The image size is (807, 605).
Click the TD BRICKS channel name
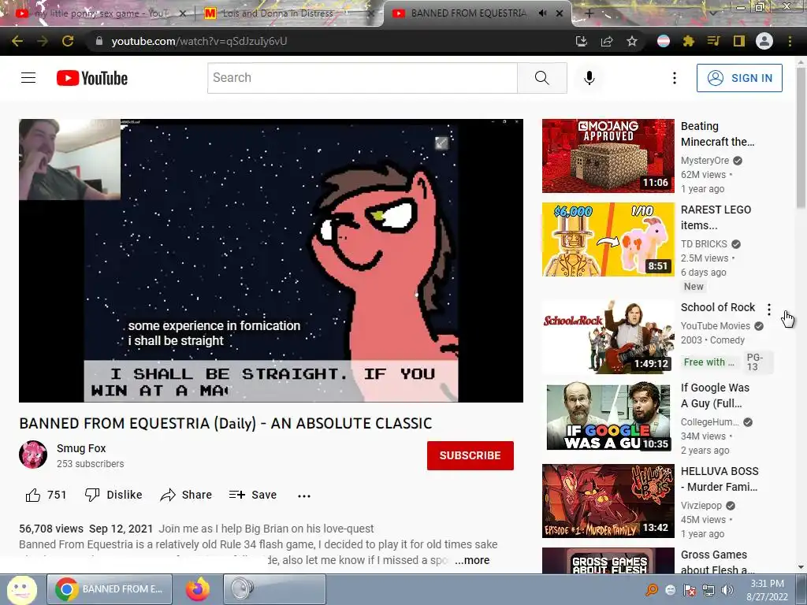click(704, 244)
